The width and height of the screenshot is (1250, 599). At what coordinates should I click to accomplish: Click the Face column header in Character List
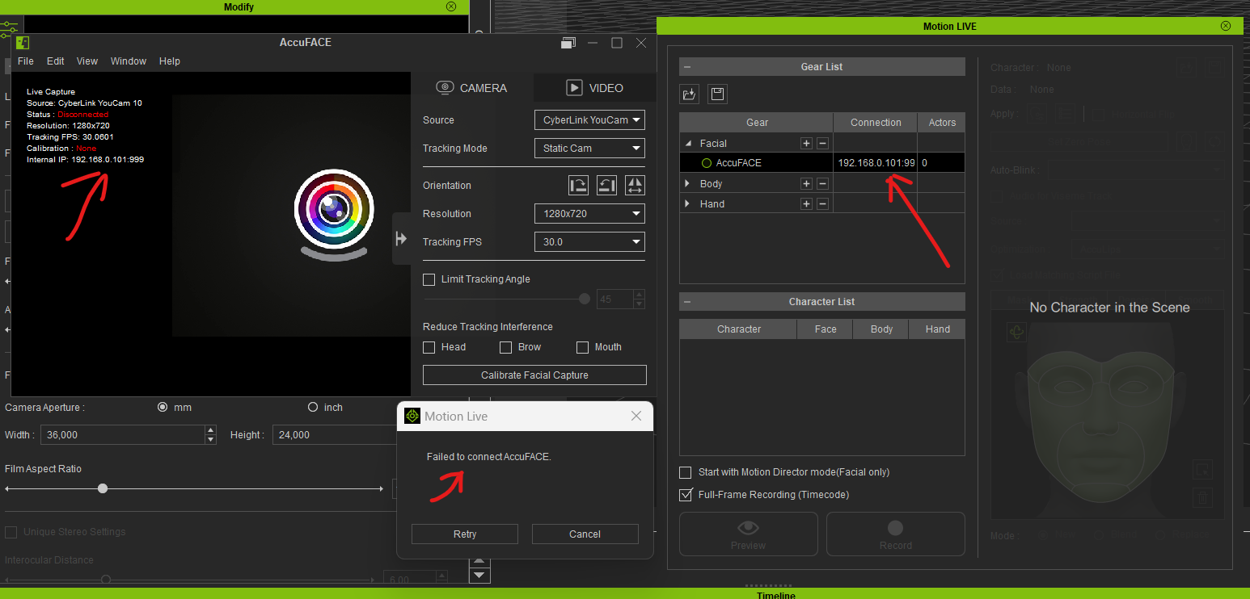(x=826, y=329)
